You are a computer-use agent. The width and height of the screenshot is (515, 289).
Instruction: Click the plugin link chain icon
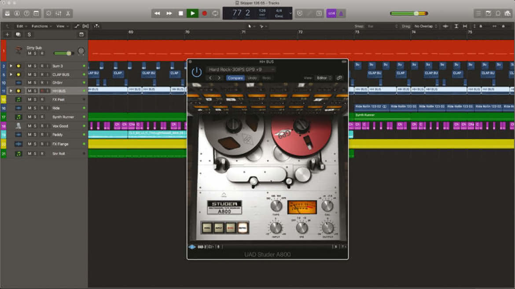[339, 78]
